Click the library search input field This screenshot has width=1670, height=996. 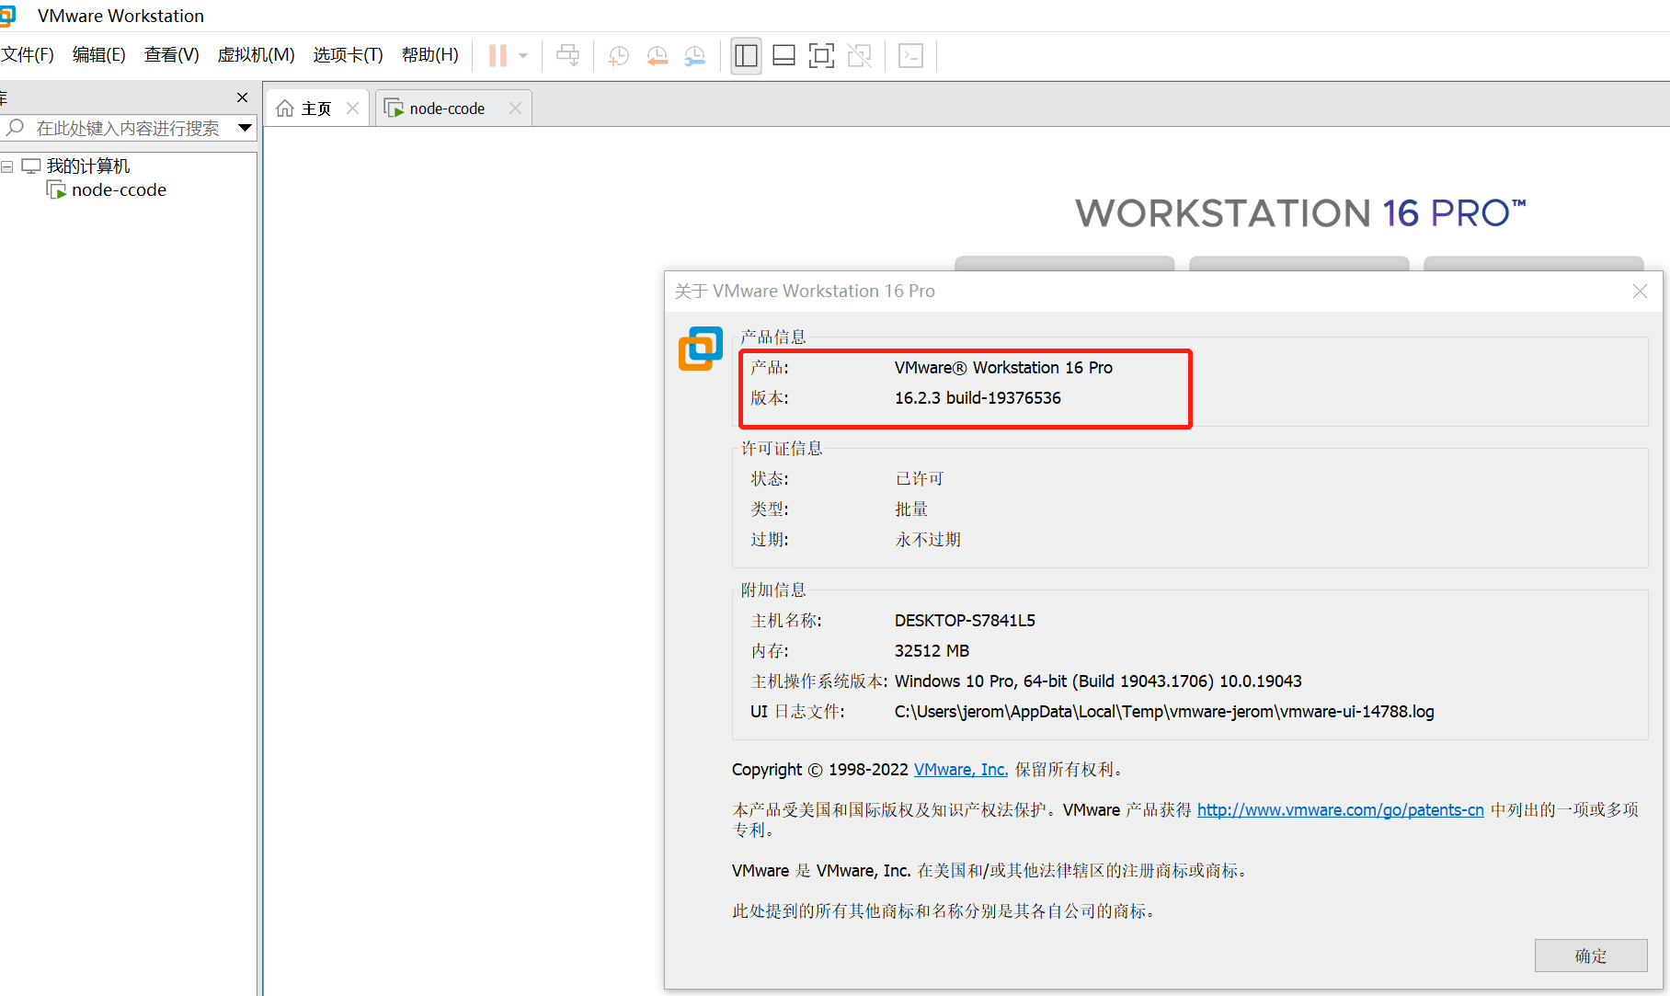[129, 128]
